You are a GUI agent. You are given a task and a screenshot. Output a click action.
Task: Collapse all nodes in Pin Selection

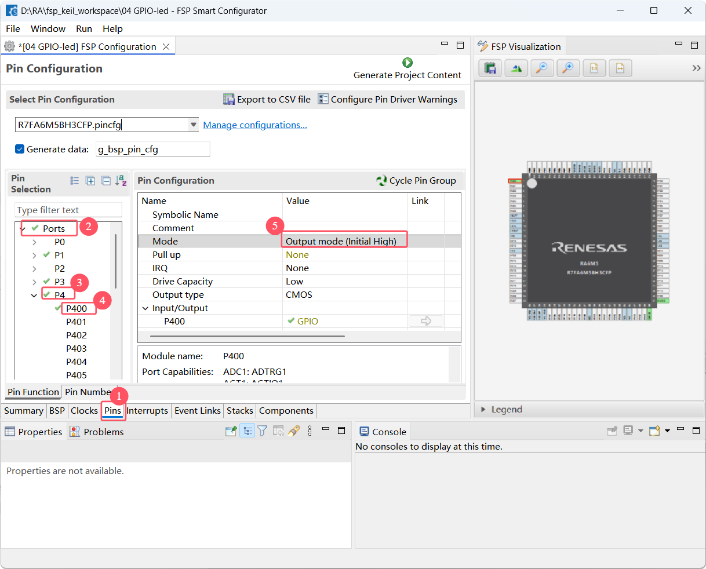106,181
